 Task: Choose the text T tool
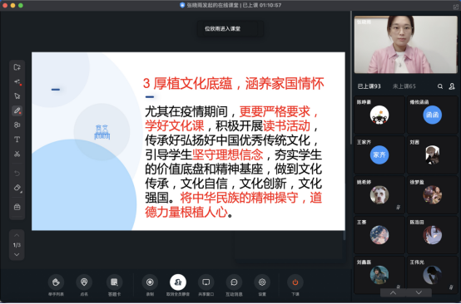coord(17,139)
